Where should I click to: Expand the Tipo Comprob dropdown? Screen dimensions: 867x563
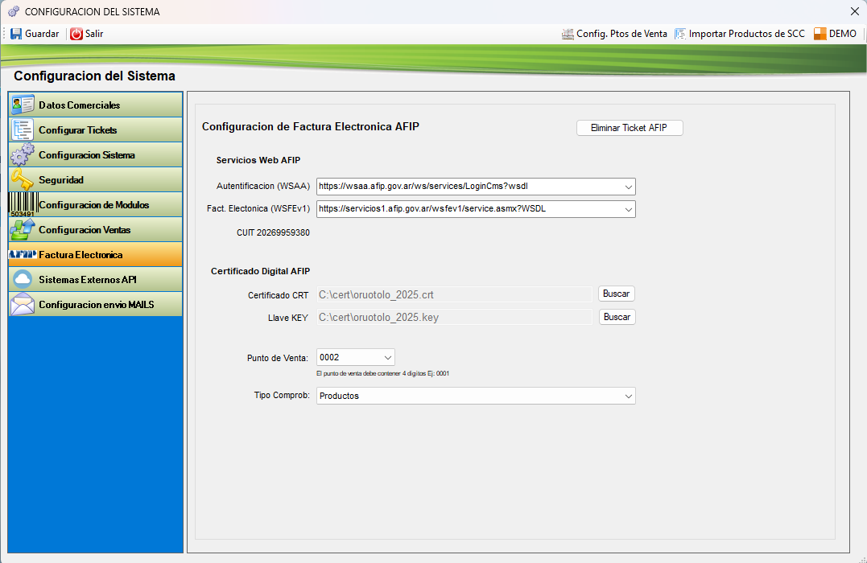click(628, 396)
